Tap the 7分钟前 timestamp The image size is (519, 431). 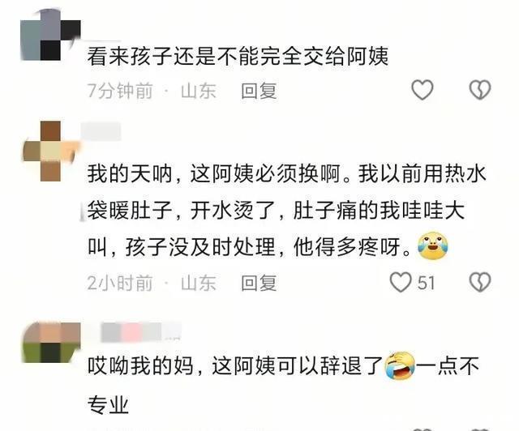tap(120, 91)
